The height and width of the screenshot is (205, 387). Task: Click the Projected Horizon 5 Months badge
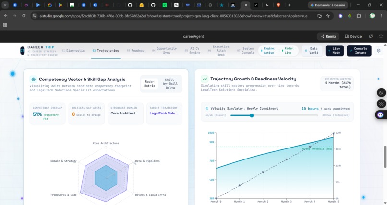(x=337, y=83)
